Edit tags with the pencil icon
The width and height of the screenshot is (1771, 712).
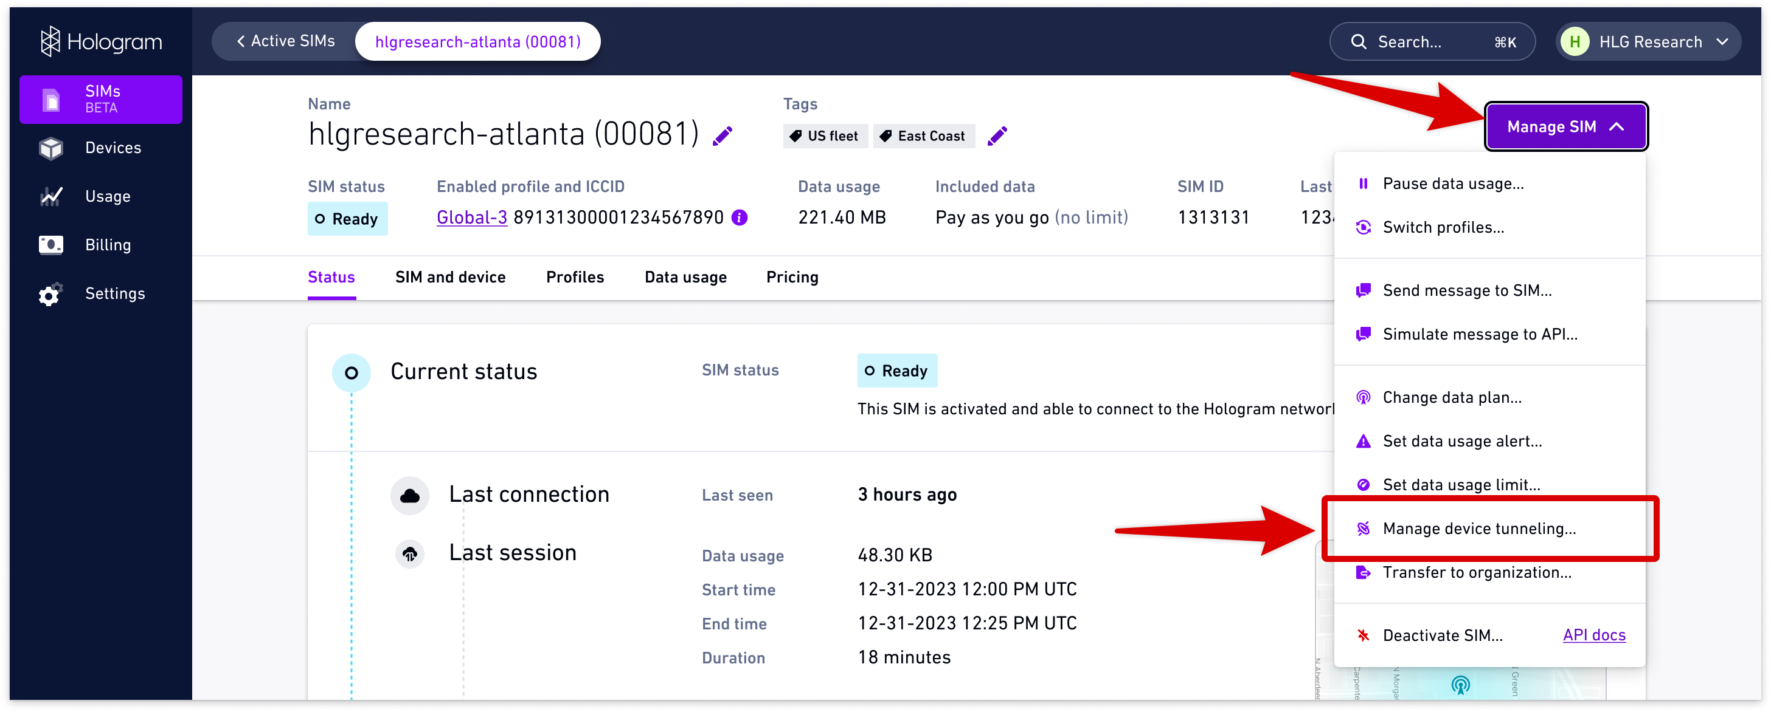[x=997, y=136]
